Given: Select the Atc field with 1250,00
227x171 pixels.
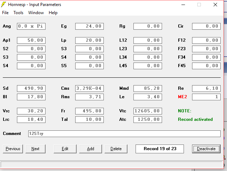Looking at the screenshot, I should (x=148, y=119).
